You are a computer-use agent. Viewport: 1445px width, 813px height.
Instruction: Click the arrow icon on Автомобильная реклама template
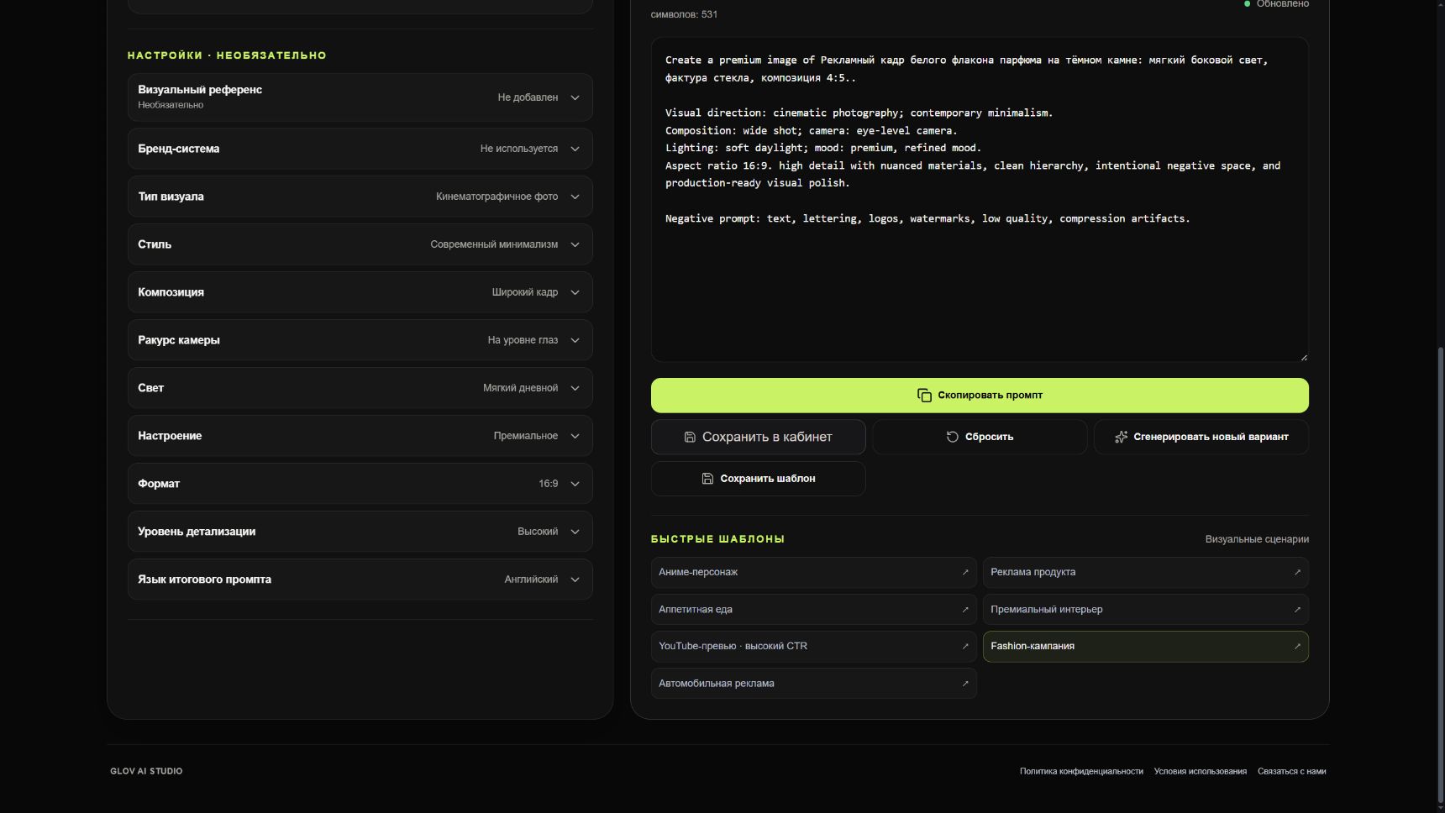tap(965, 684)
